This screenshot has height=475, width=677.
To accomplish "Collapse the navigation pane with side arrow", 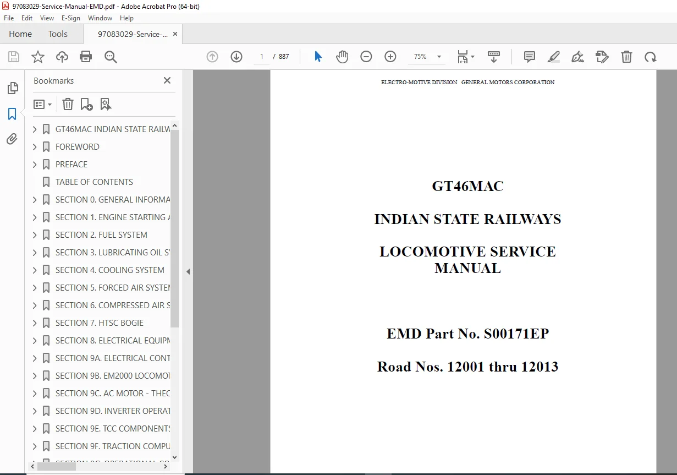I will 188,271.
